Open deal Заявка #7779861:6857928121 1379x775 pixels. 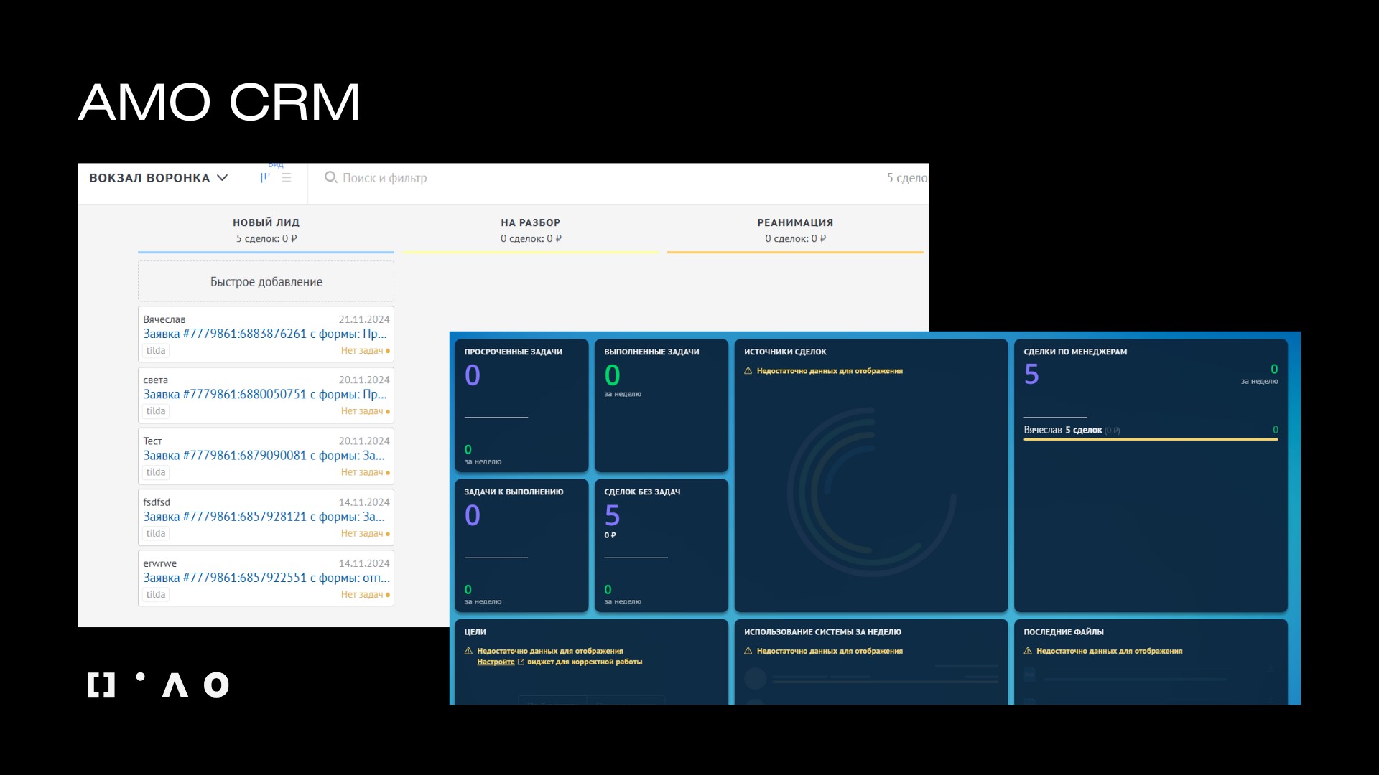(264, 517)
